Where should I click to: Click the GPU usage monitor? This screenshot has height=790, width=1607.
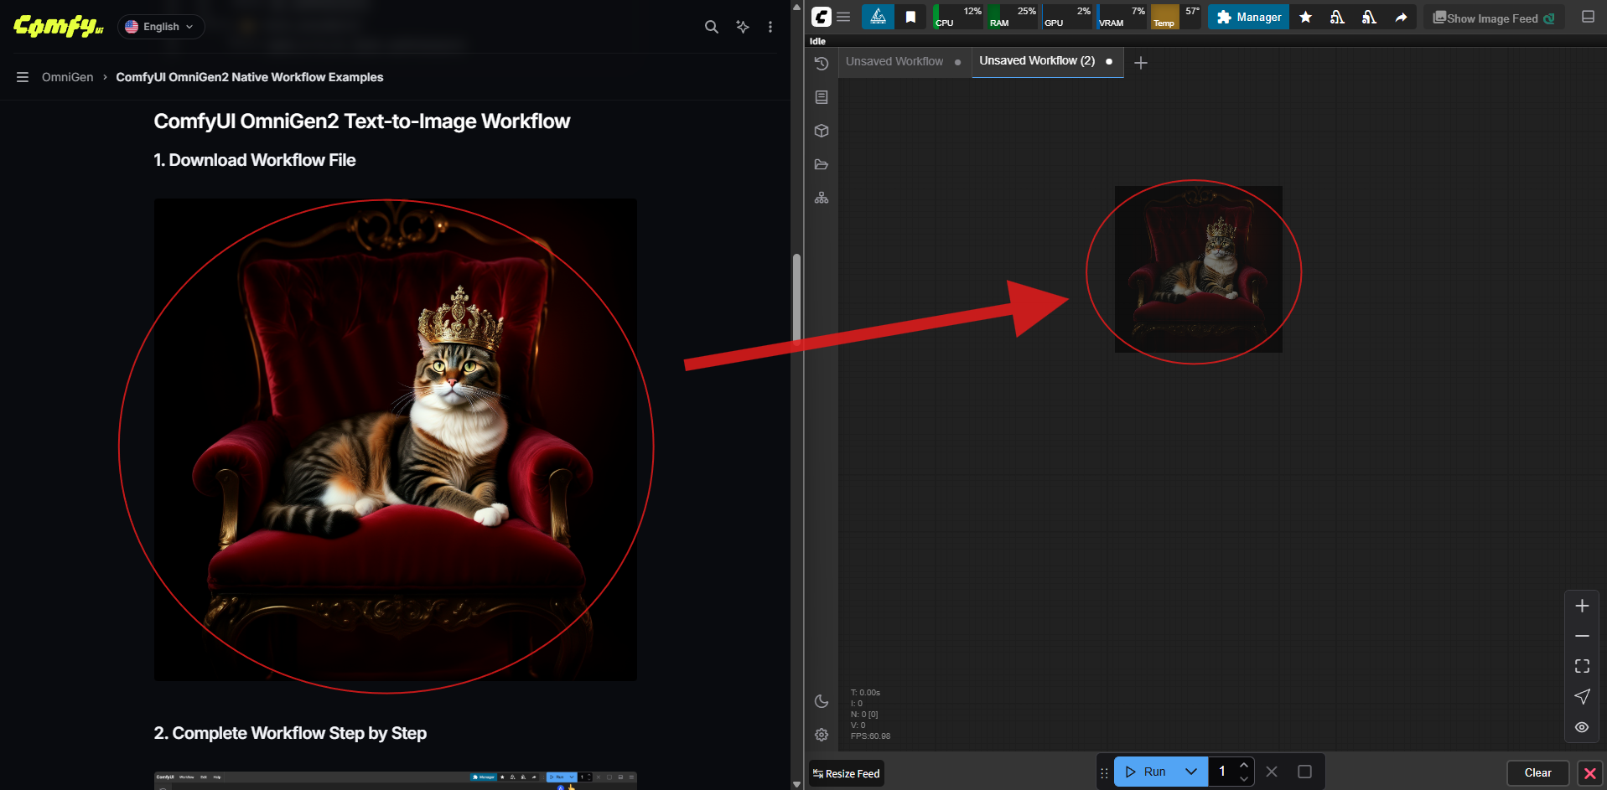(x=1067, y=17)
